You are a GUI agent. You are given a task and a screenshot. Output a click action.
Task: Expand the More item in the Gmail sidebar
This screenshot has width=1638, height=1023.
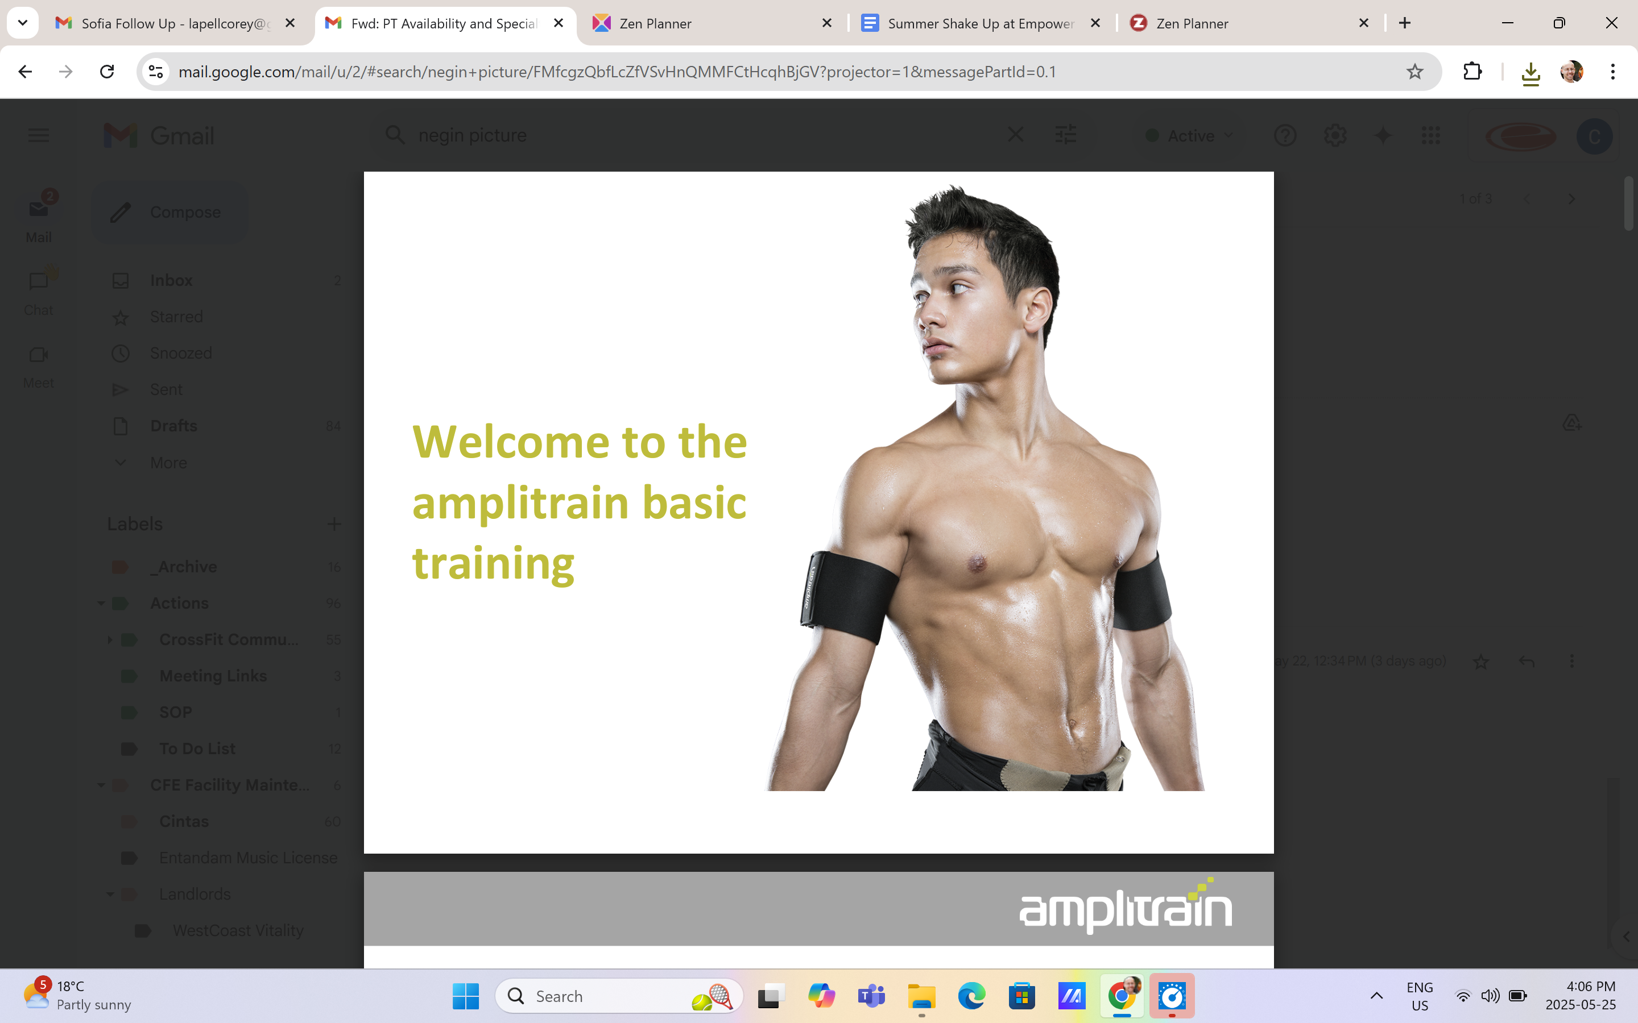pos(168,463)
